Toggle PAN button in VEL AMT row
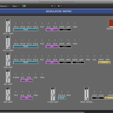This screenshot has height=113, width=113. pos(42,74)
